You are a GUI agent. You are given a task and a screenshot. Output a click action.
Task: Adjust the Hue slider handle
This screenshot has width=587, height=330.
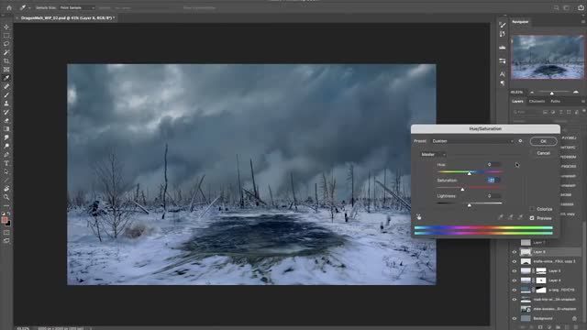coord(470,173)
